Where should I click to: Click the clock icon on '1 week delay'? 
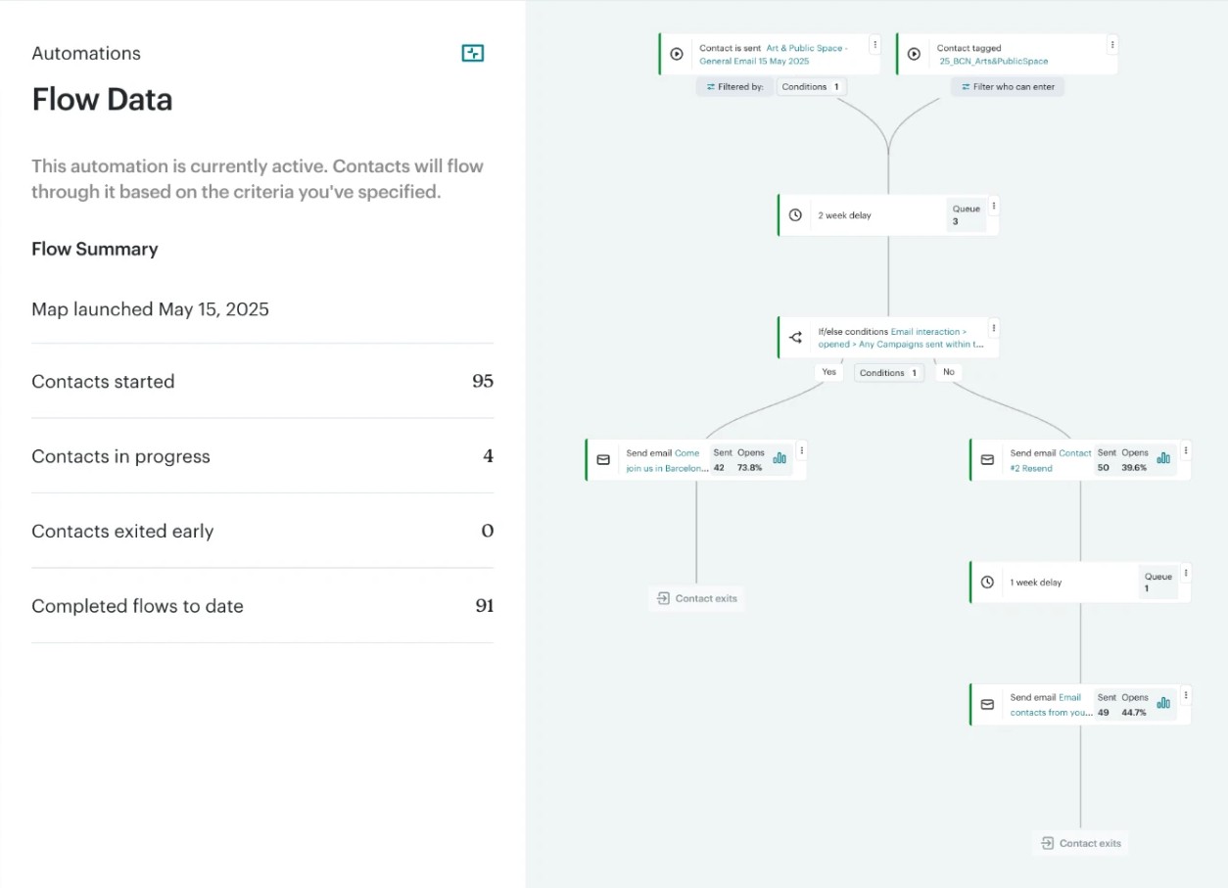click(987, 583)
